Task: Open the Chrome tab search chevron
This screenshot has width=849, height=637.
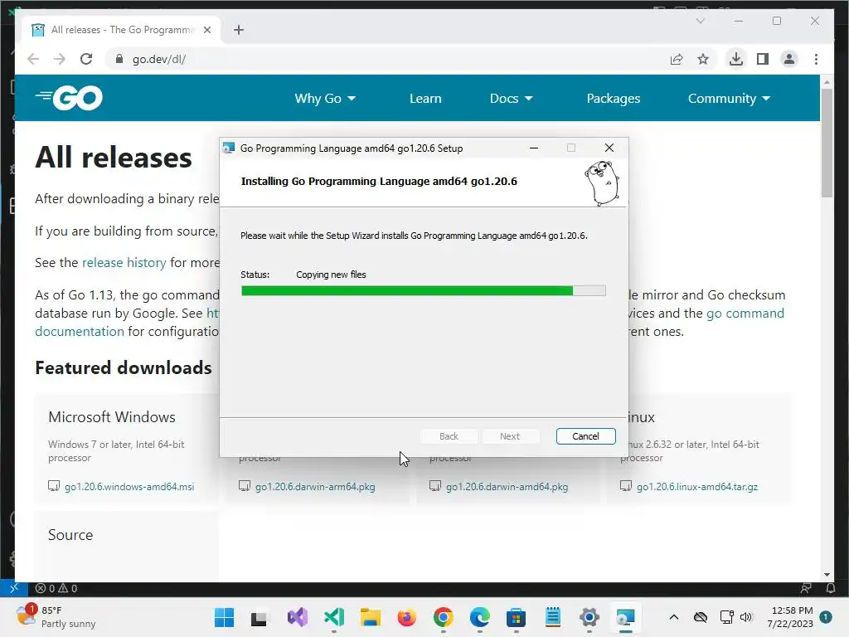Action: coord(700,21)
